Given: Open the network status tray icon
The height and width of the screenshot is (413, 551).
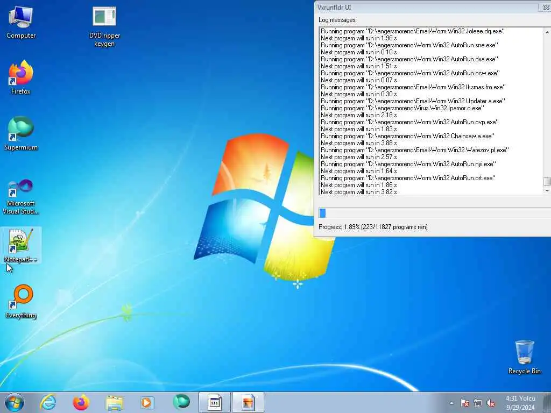Looking at the screenshot, I should tap(478, 403).
